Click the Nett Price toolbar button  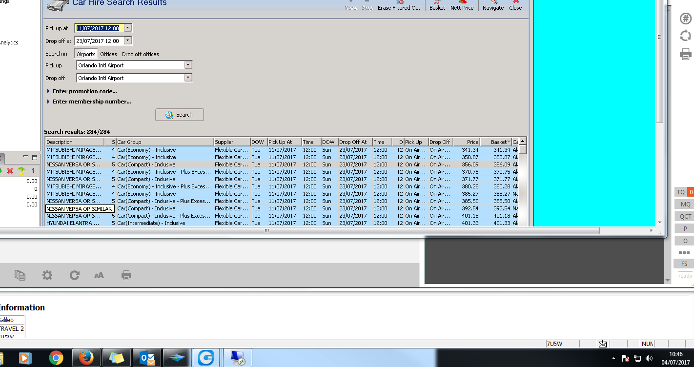462,5
